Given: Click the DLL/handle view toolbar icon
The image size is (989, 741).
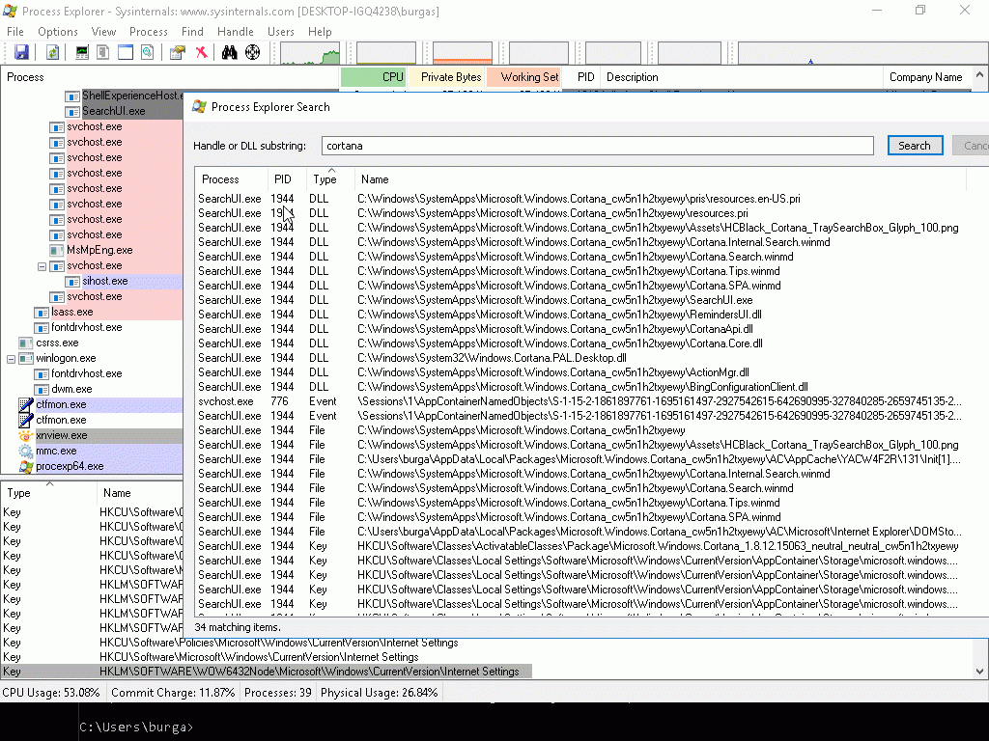Looking at the screenshot, I should point(147,52).
